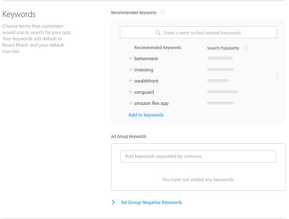Select the amazon flex app keyword text
Viewport: 289px width, 219px height.
tap(151, 103)
